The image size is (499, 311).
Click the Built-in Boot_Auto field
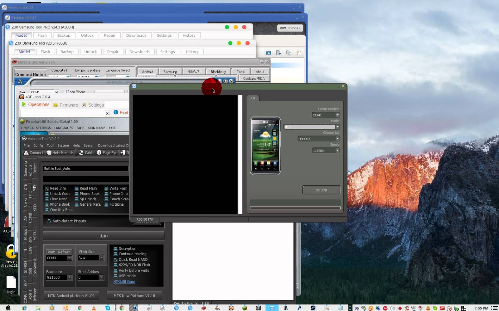86,169
